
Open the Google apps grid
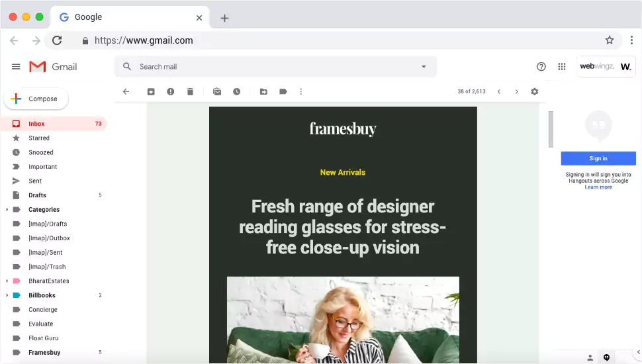562,67
